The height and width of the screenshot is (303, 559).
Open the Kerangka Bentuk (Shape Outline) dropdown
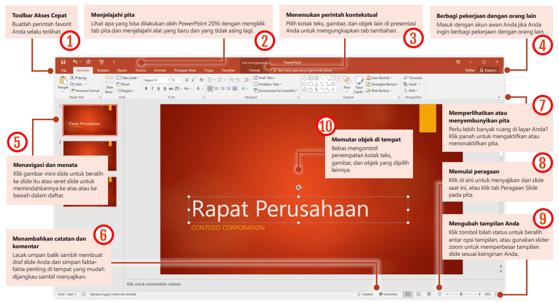click(x=383, y=84)
